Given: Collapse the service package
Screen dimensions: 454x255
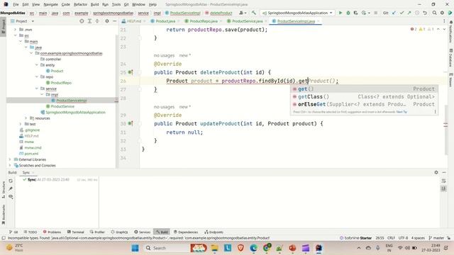Looking at the screenshot, I should 37,89.
